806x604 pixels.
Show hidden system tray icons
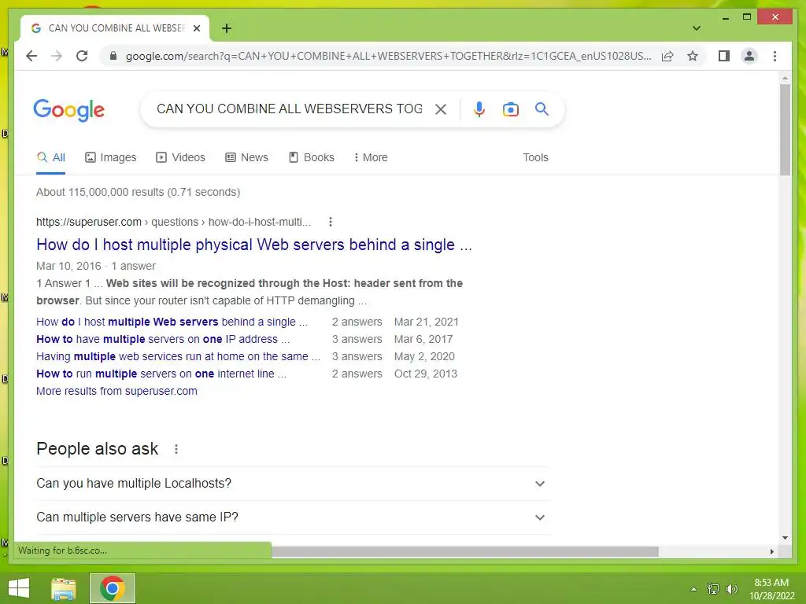(693, 589)
